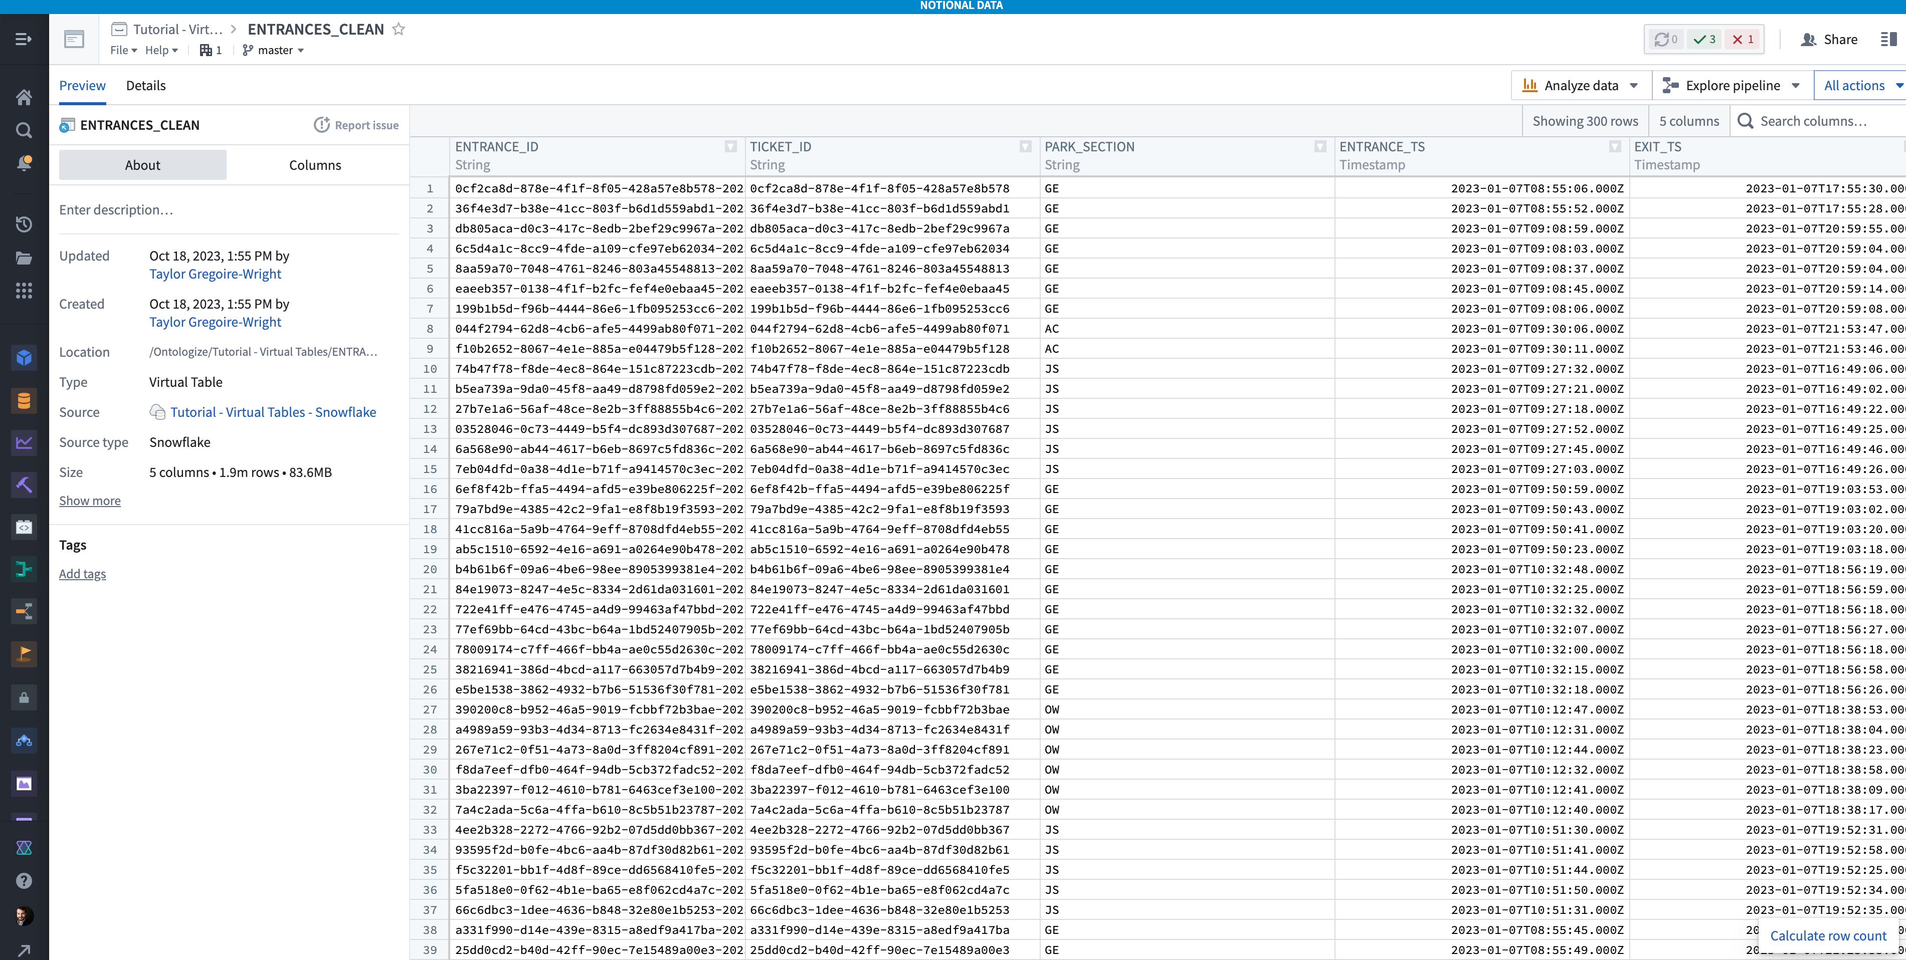
Task: Open the File menu
Action: tap(122, 50)
